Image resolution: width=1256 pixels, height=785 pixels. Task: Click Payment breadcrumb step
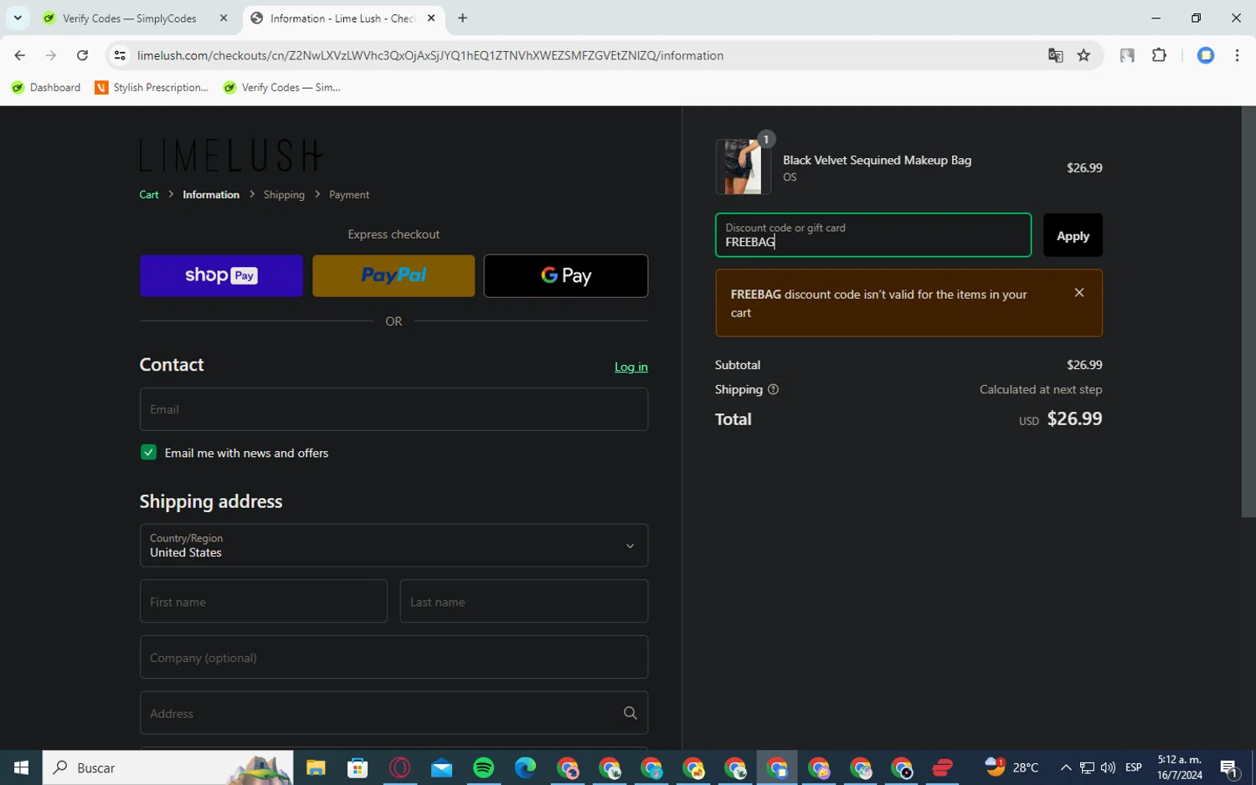349,194
